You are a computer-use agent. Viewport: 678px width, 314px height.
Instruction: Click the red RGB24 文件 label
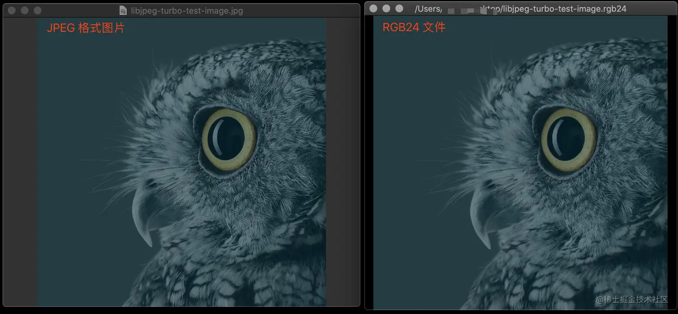tap(413, 27)
